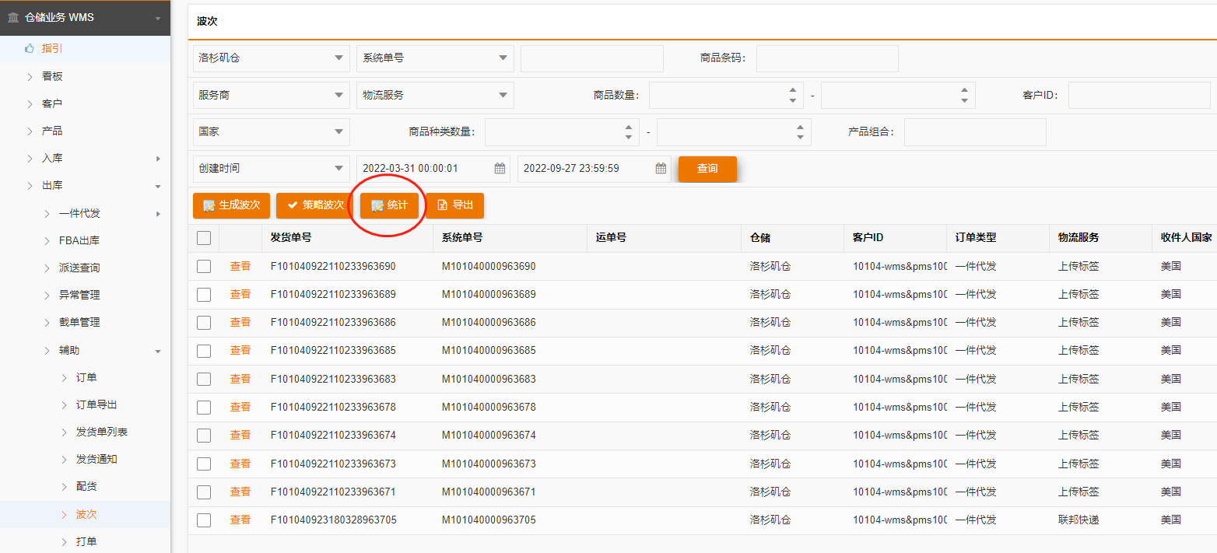Click the 产品组合 input field
This screenshot has height=553, width=1217.
coord(975,131)
